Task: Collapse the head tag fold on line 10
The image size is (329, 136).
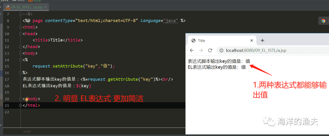Action: pos(21,34)
